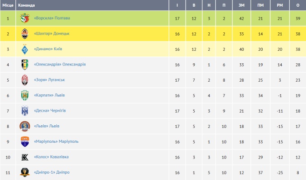Click the Oleksandriya club crest

coord(25,65)
